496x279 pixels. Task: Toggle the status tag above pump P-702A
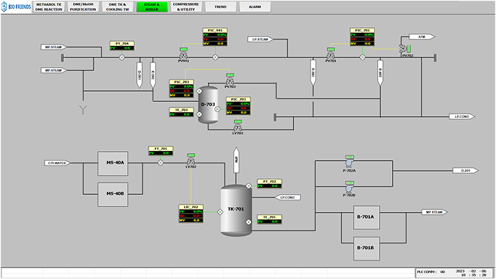point(349,157)
